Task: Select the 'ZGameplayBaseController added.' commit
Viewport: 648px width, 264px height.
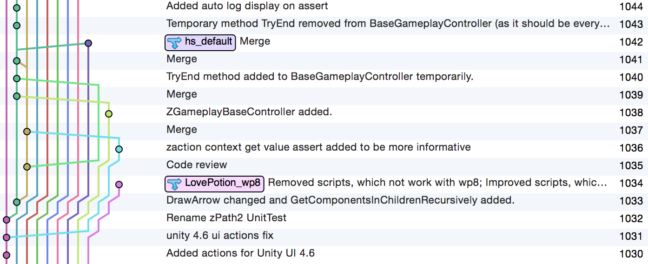Action: click(x=249, y=112)
